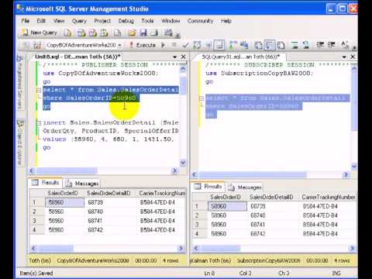
Task: Click SalesOrderDetailID column header in publisher results
Action: [x=110, y=193]
